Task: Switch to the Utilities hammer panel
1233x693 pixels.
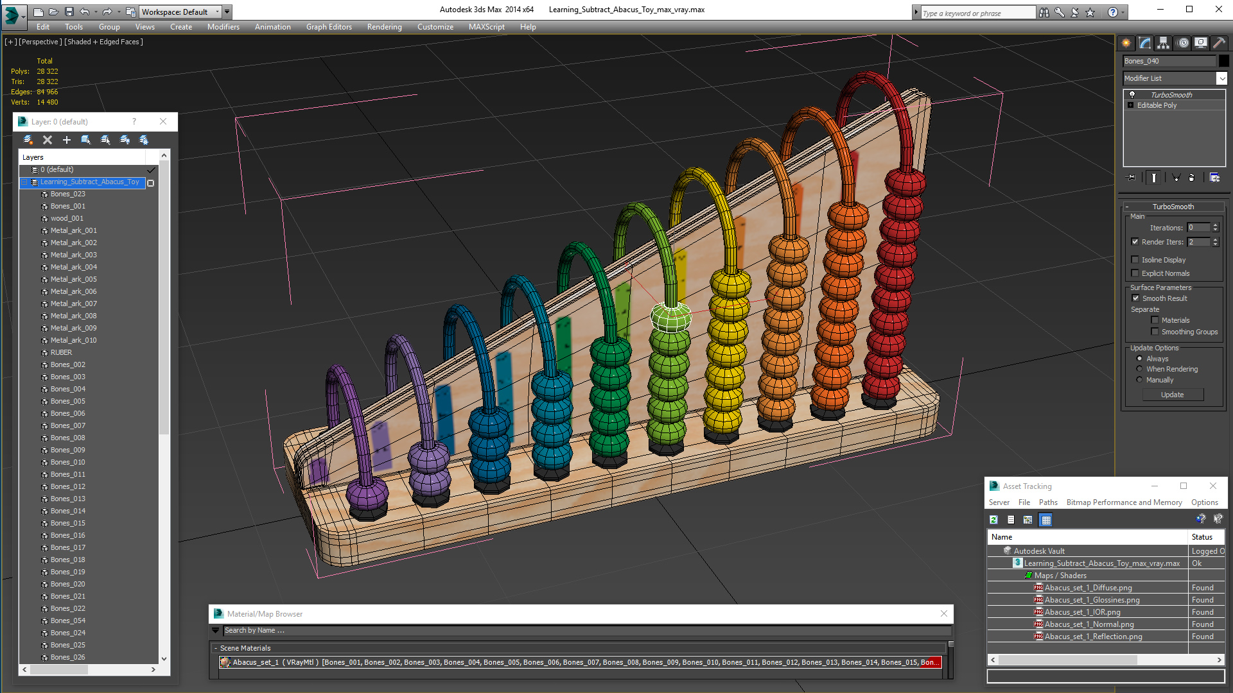Action: click(x=1219, y=43)
